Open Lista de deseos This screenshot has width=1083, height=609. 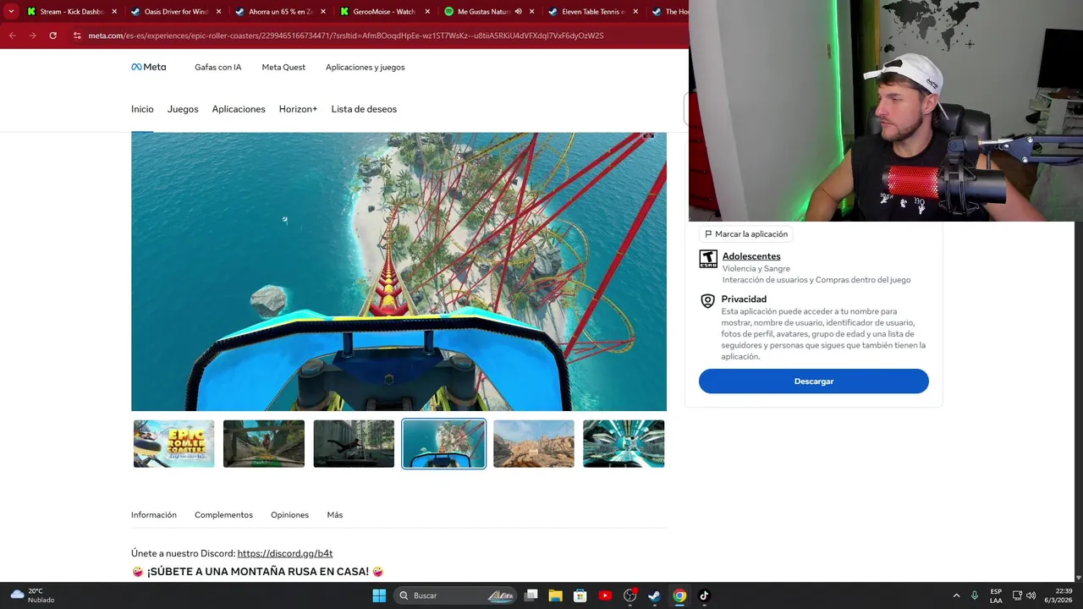[x=364, y=109]
